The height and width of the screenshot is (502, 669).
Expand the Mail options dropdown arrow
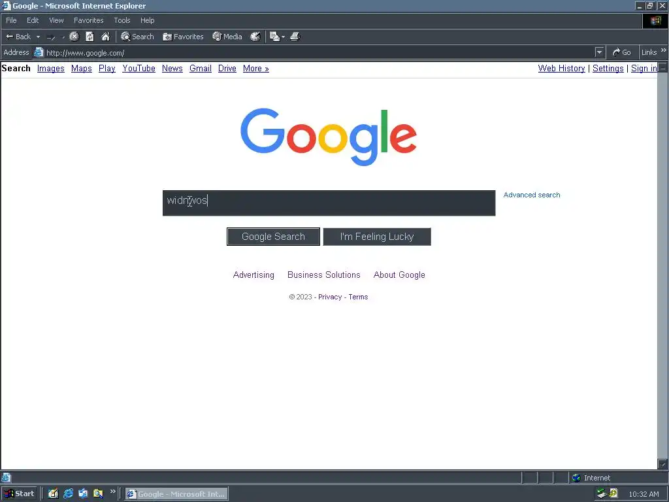click(x=284, y=37)
